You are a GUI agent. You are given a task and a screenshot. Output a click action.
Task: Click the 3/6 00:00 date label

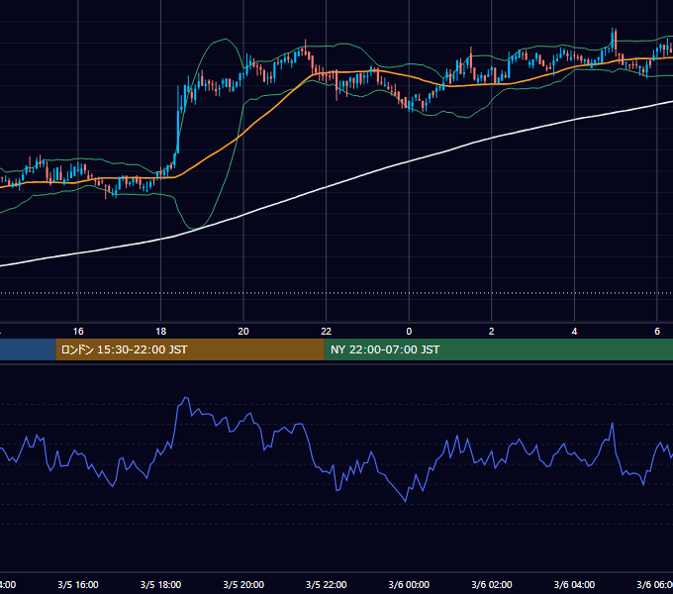click(409, 584)
